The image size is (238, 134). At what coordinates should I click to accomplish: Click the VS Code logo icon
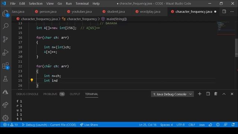pos(4,3)
